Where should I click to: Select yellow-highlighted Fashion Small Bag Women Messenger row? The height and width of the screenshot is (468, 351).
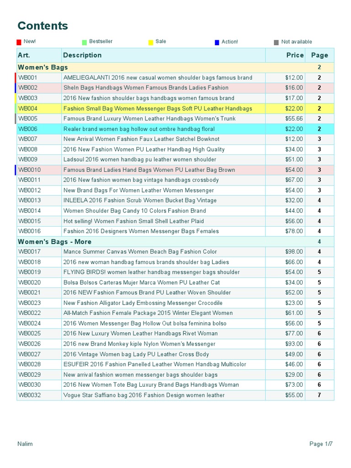175,108
